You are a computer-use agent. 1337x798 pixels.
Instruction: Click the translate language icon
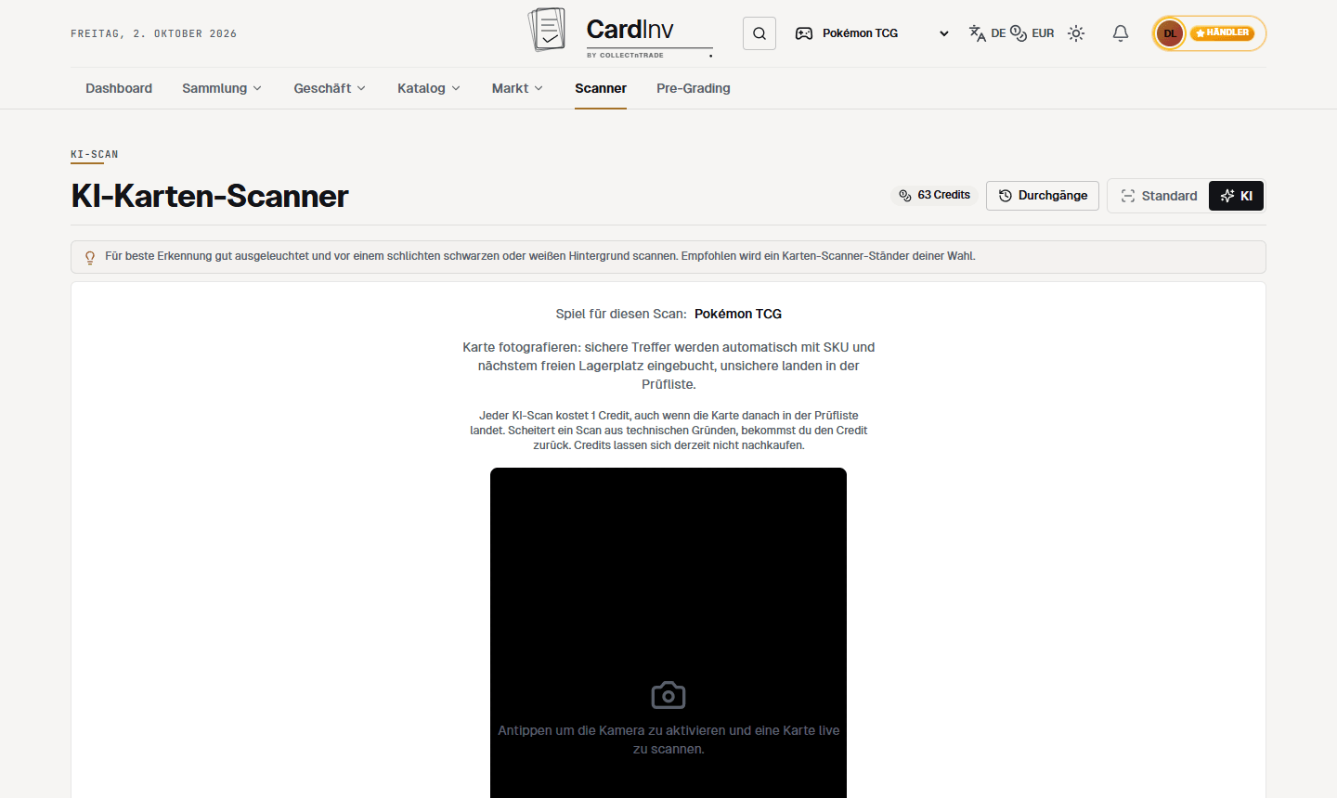(x=978, y=33)
